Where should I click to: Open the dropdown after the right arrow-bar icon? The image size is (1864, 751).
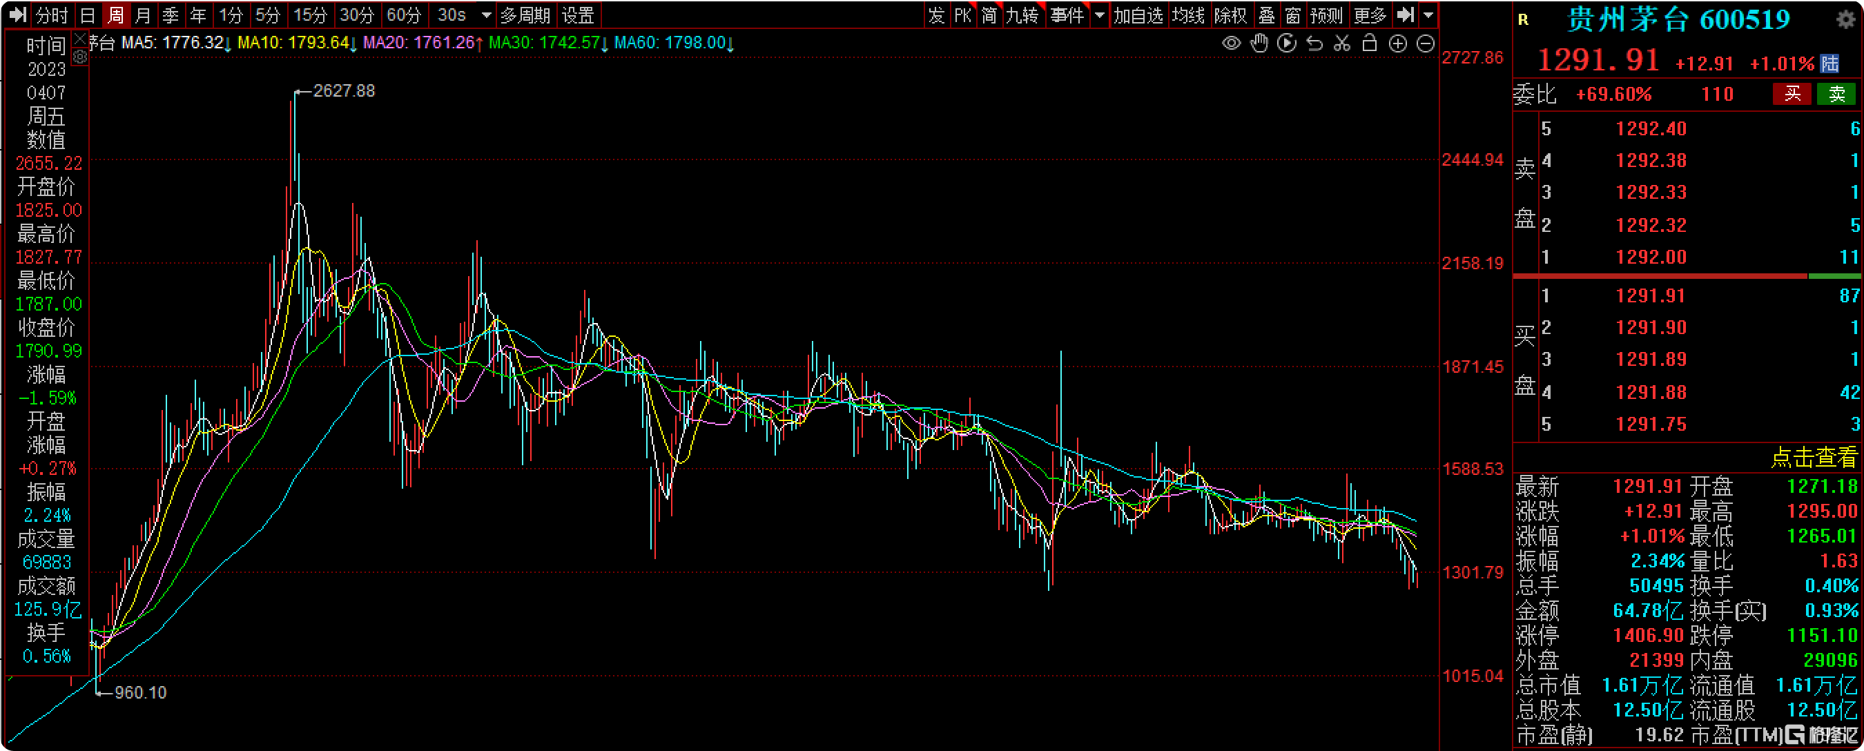coord(1428,15)
